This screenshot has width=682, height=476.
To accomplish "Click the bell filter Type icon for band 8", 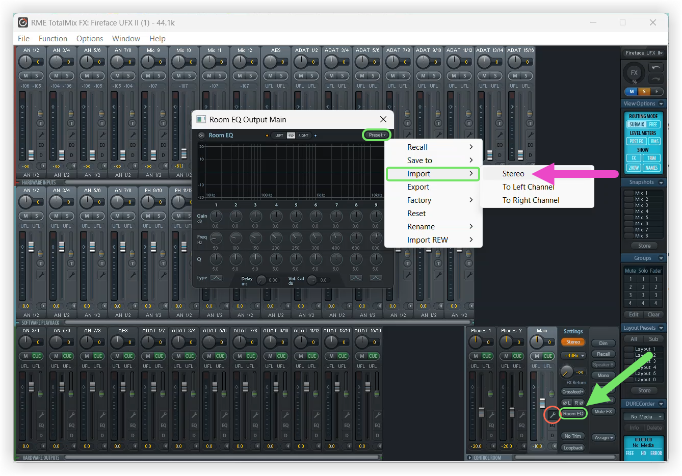I will (356, 278).
